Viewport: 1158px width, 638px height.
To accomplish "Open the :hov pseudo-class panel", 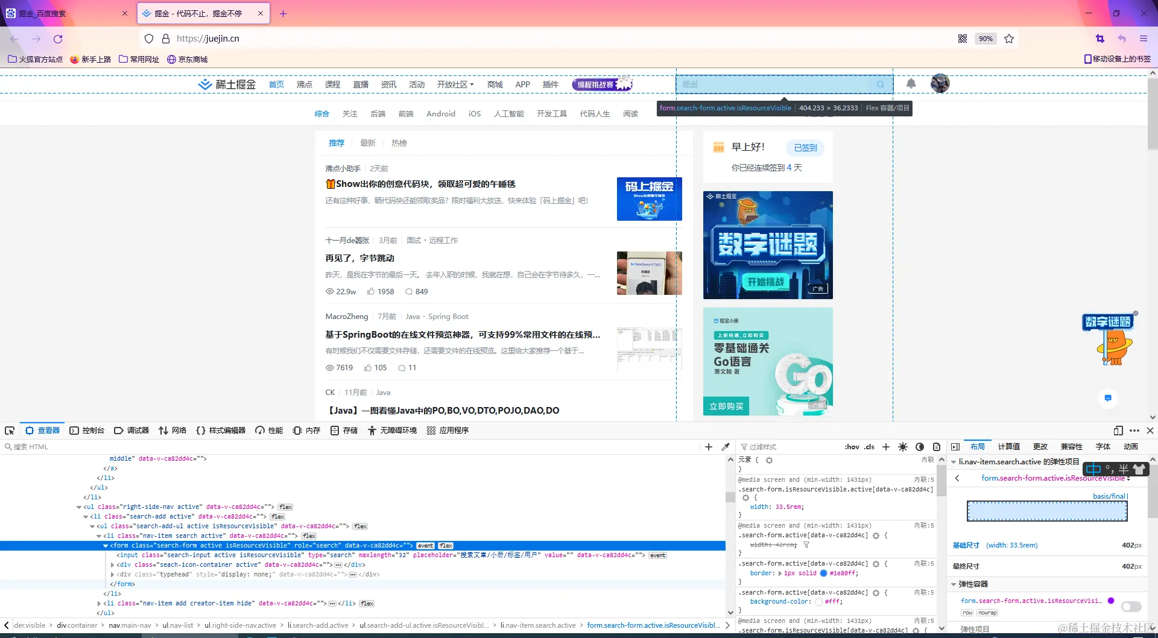I will coord(852,447).
